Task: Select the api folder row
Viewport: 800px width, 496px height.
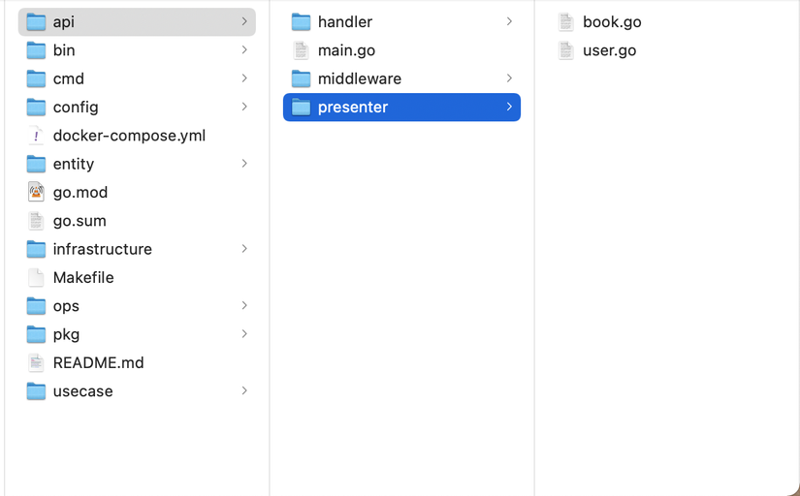Action: coord(137,22)
